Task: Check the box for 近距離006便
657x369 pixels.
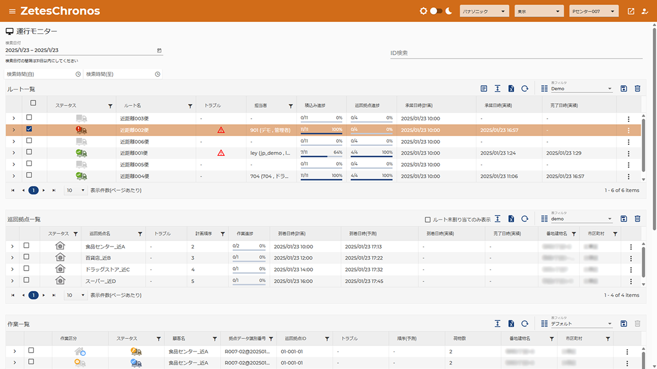Action: [x=29, y=140]
